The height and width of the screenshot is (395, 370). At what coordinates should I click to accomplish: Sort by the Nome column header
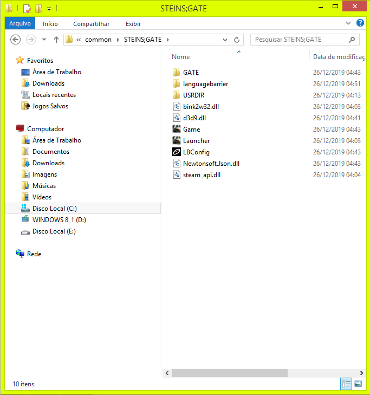coord(180,57)
